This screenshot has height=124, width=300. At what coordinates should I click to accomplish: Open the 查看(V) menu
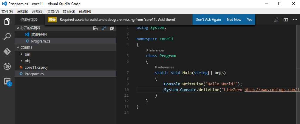(x=53, y=11)
